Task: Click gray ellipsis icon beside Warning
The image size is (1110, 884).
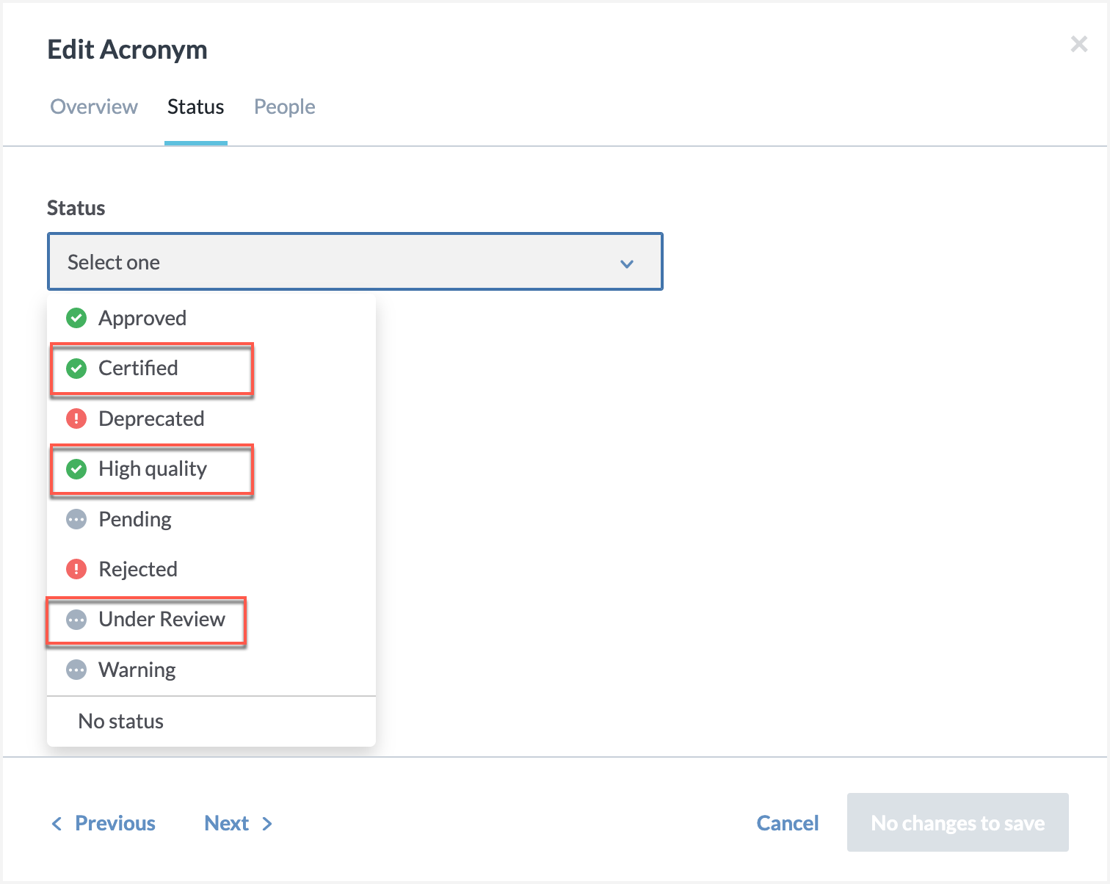Action: click(x=76, y=670)
